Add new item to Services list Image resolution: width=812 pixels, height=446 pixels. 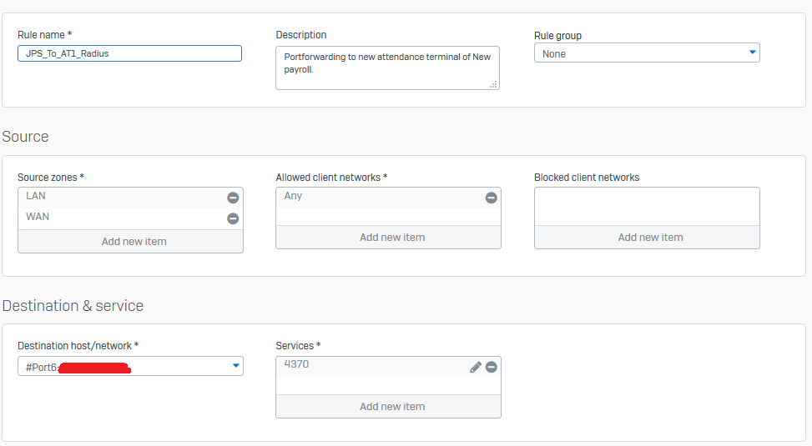tap(391, 407)
